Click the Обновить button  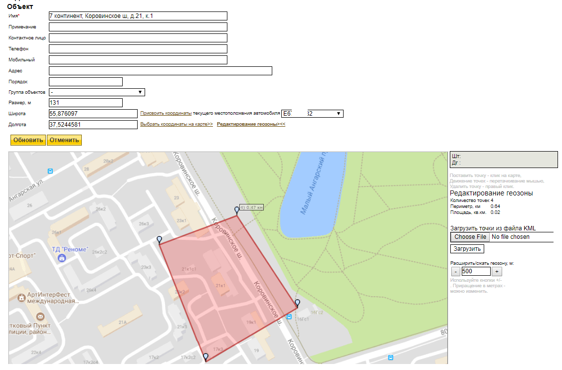(28, 140)
